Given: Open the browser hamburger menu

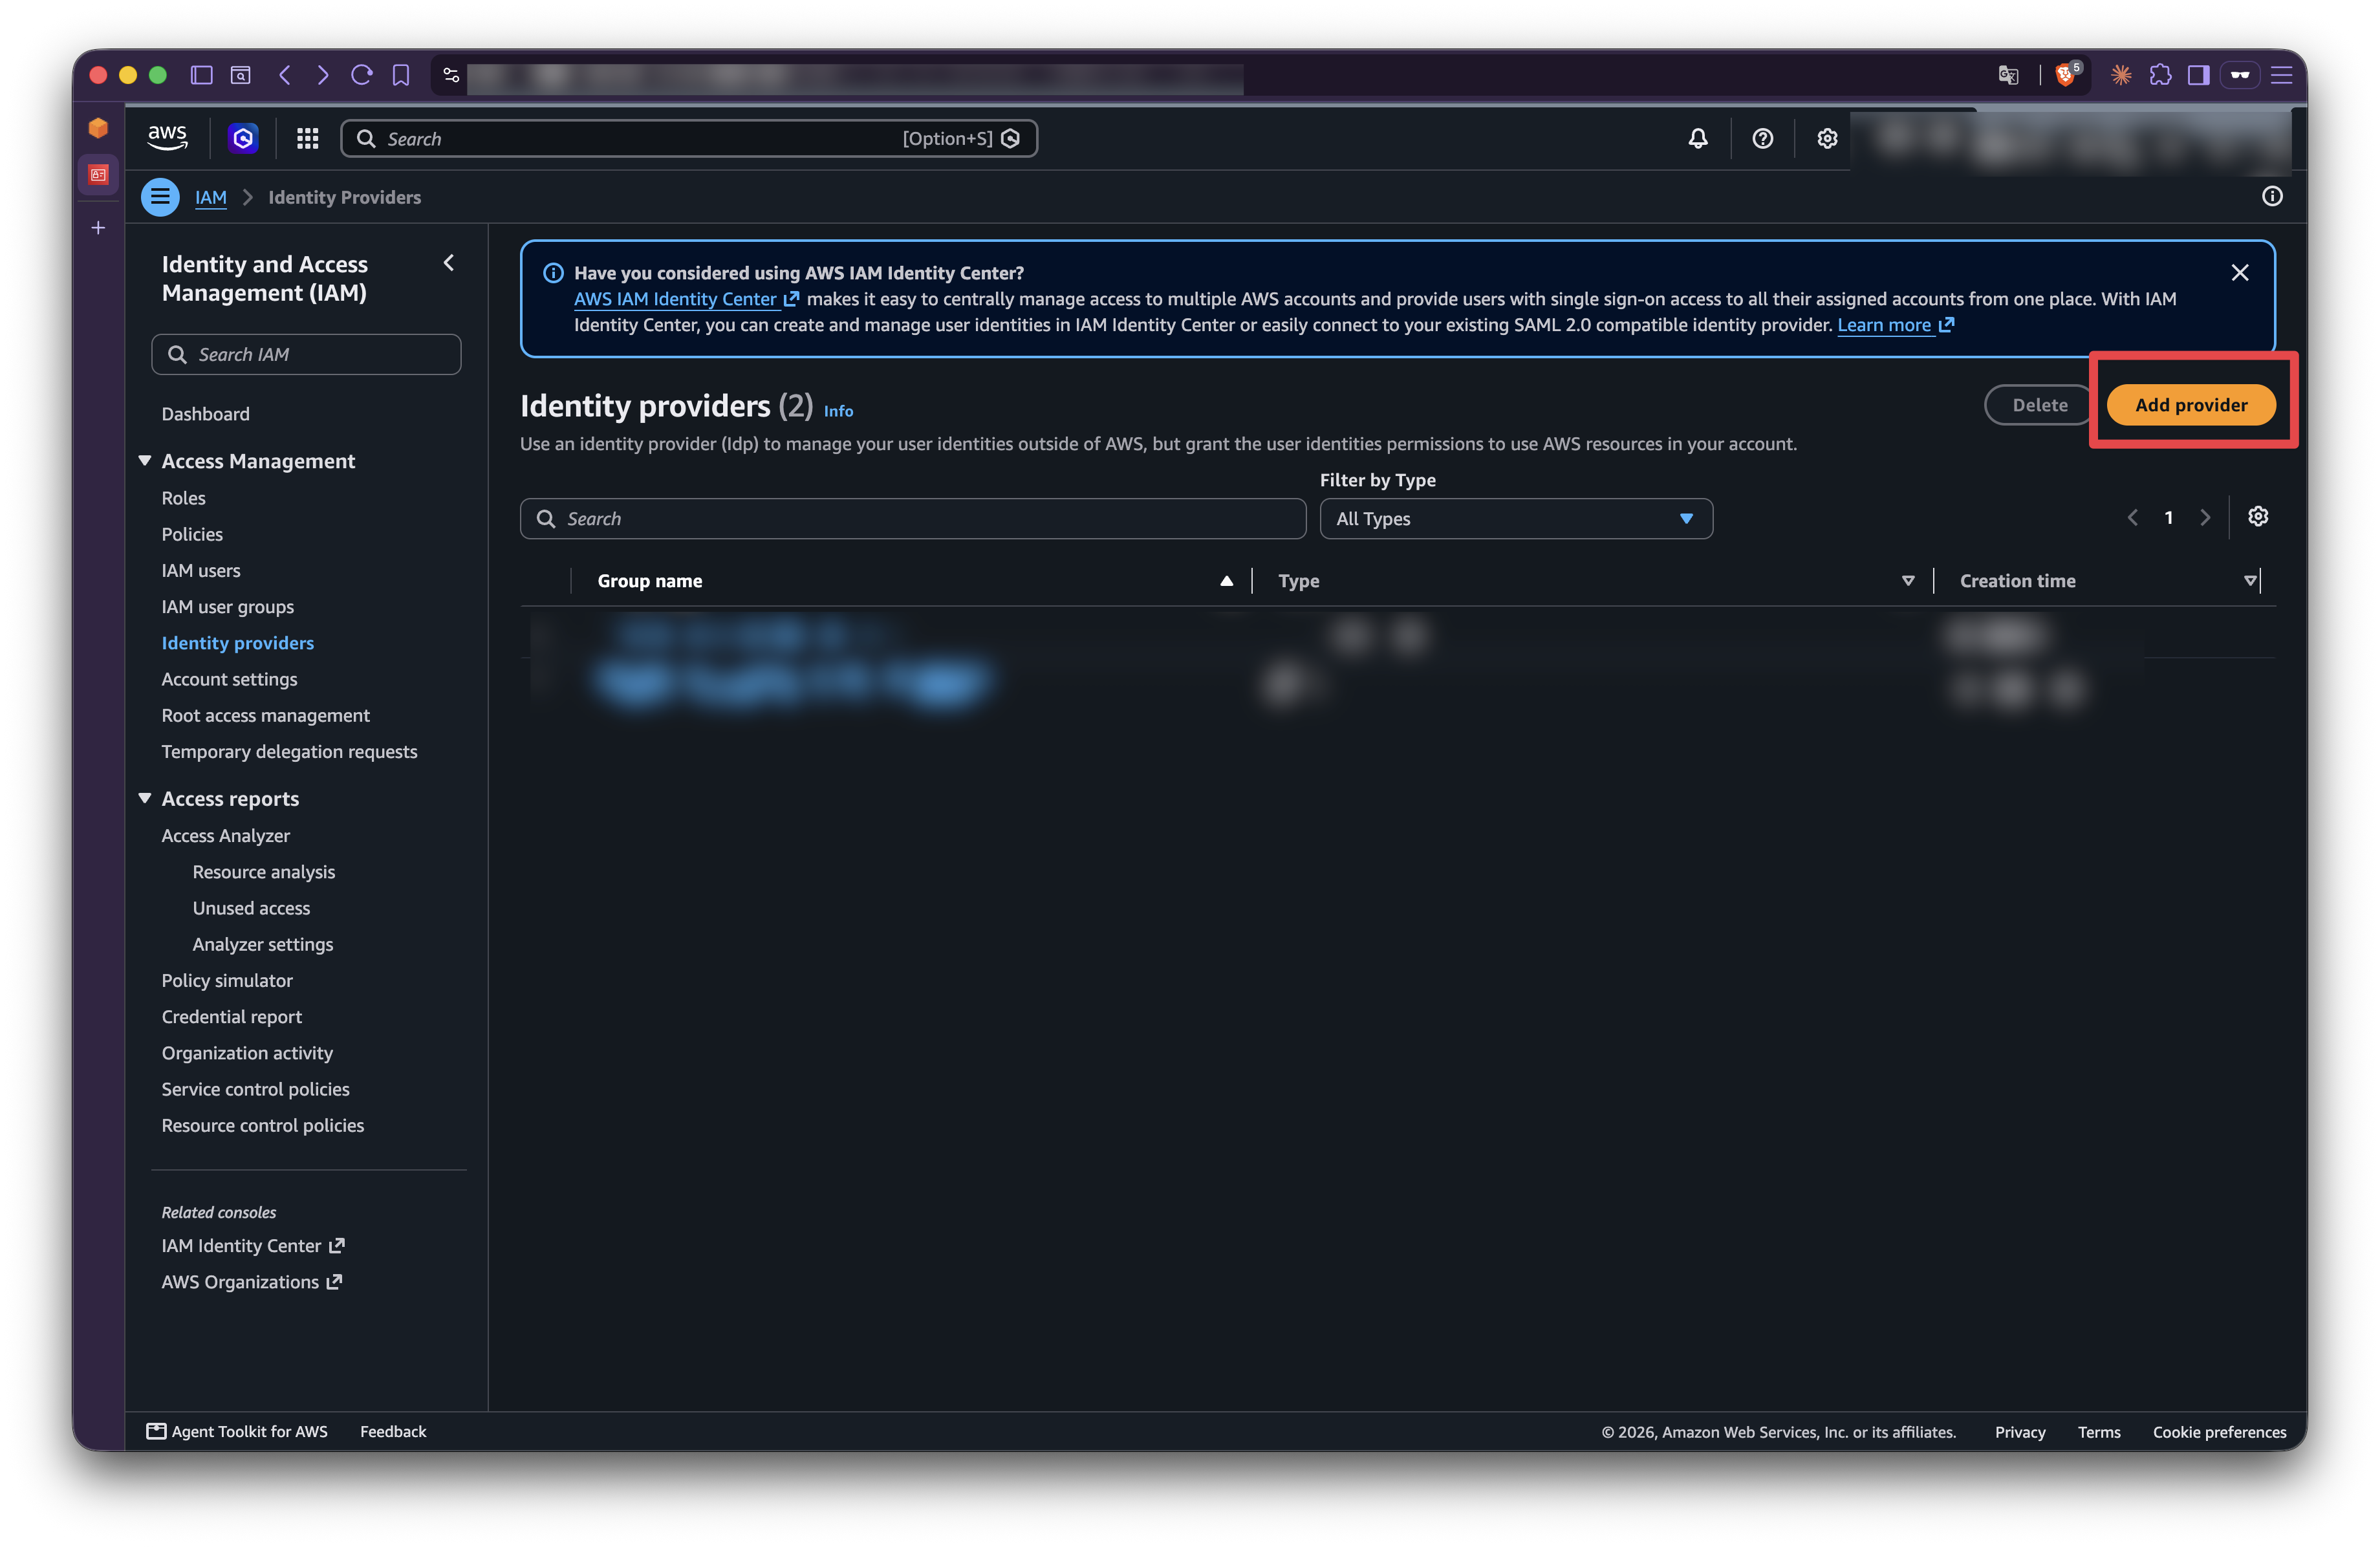Looking at the screenshot, I should (x=2281, y=75).
